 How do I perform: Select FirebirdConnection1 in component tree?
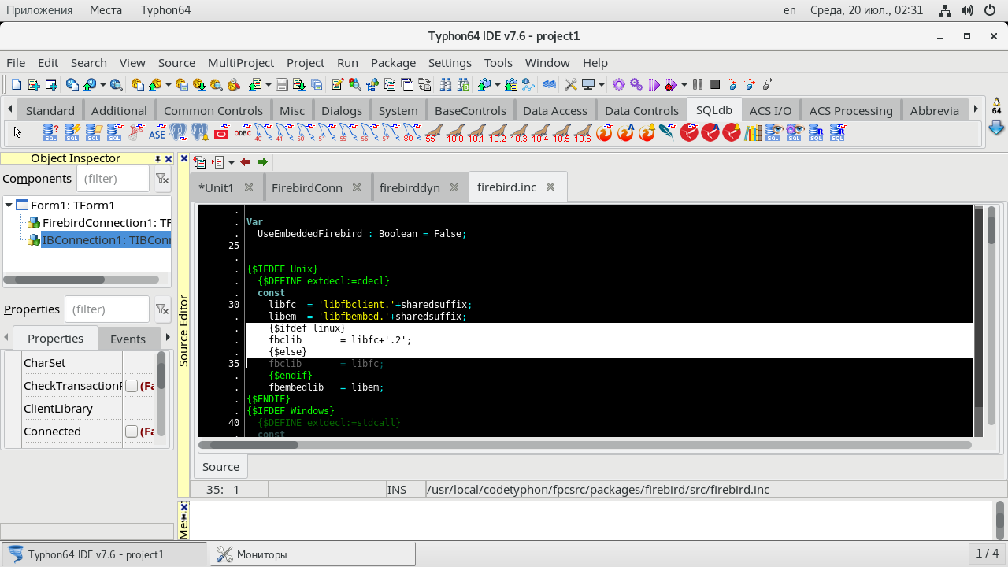[x=106, y=223]
